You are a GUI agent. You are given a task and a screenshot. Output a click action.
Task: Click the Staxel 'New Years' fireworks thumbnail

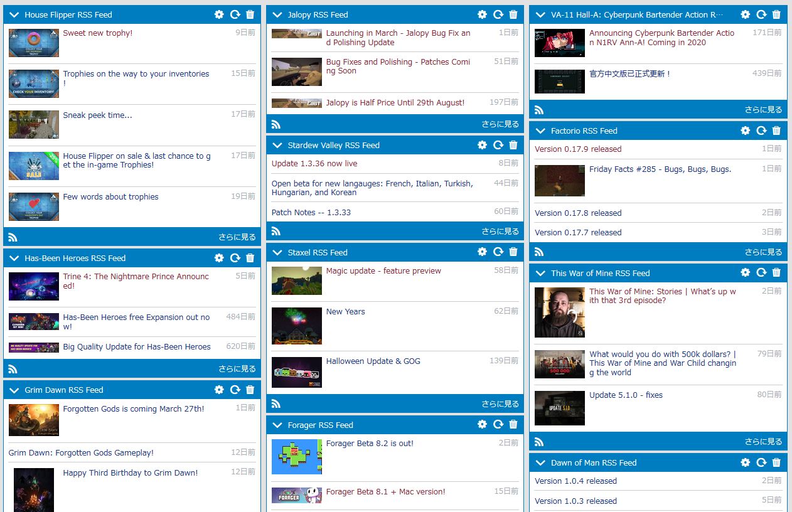(297, 326)
